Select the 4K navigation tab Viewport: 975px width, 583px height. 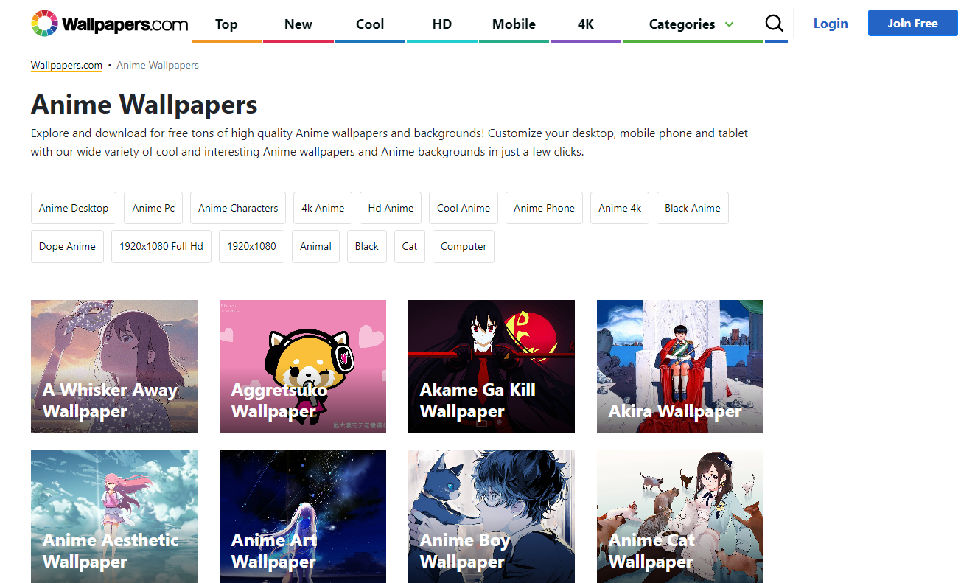pyautogui.click(x=586, y=24)
